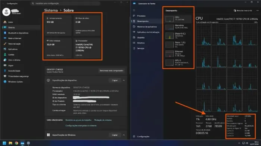The height and width of the screenshot is (146, 261).
Task: Copy Windows specifications with Copiar button
Action: click(x=115, y=135)
